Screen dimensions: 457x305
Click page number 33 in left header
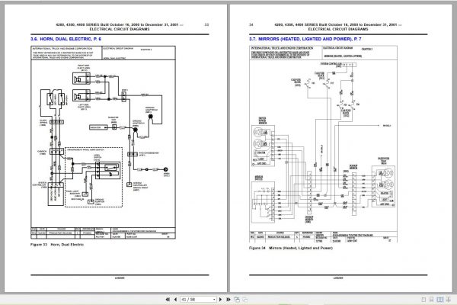[206, 25]
